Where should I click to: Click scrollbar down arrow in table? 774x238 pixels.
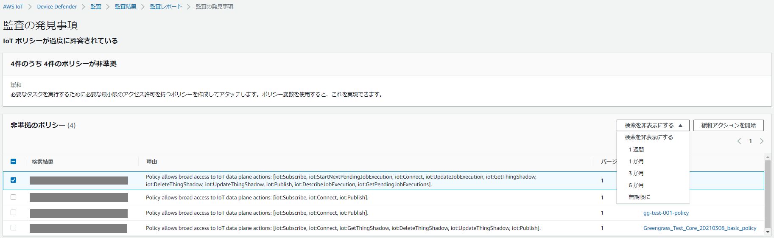pyautogui.click(x=768, y=232)
